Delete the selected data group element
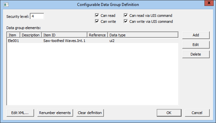Screen dimensions: 216x123 tap(196, 54)
